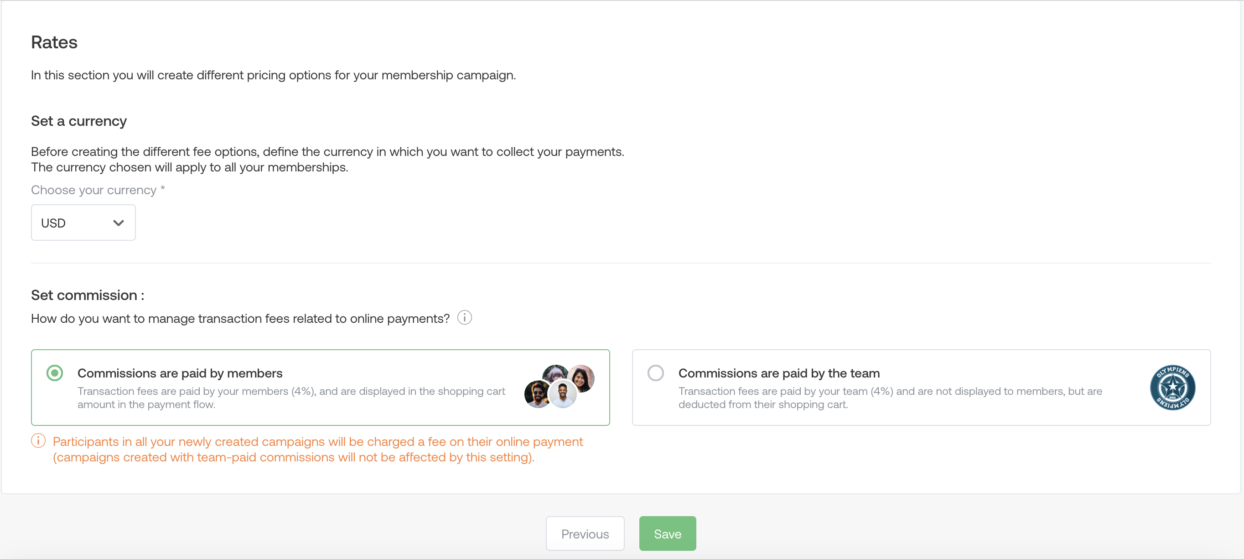Select the 'paid by members' radio button
This screenshot has height=559, width=1244.
(x=55, y=373)
